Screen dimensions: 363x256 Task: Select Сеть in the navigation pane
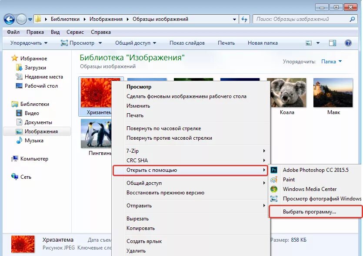tap(21, 177)
